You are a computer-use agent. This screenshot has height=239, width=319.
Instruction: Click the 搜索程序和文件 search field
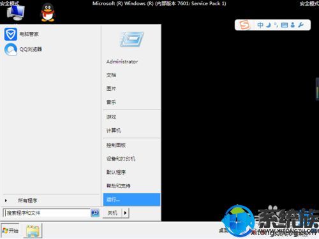pyautogui.click(x=47, y=213)
